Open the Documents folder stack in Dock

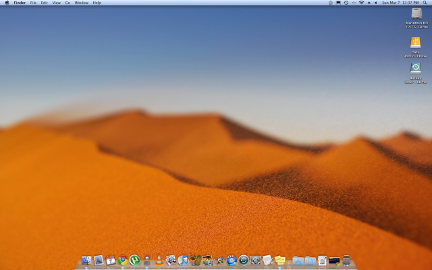point(310,261)
